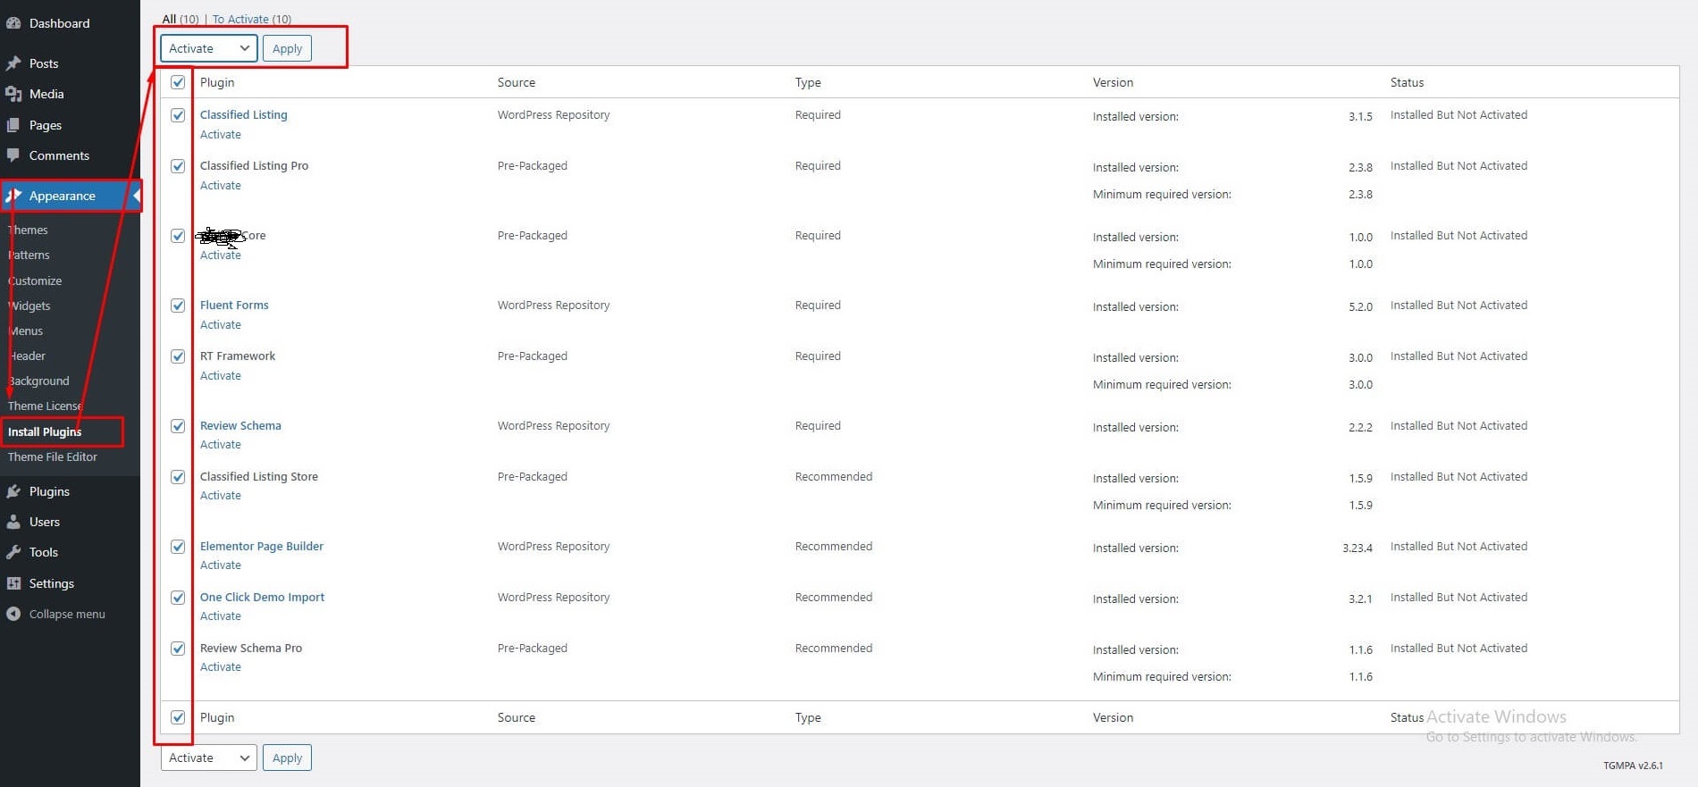This screenshot has width=1698, height=787.
Task: Open the bottom bulk action Activate dropdown
Action: click(209, 758)
